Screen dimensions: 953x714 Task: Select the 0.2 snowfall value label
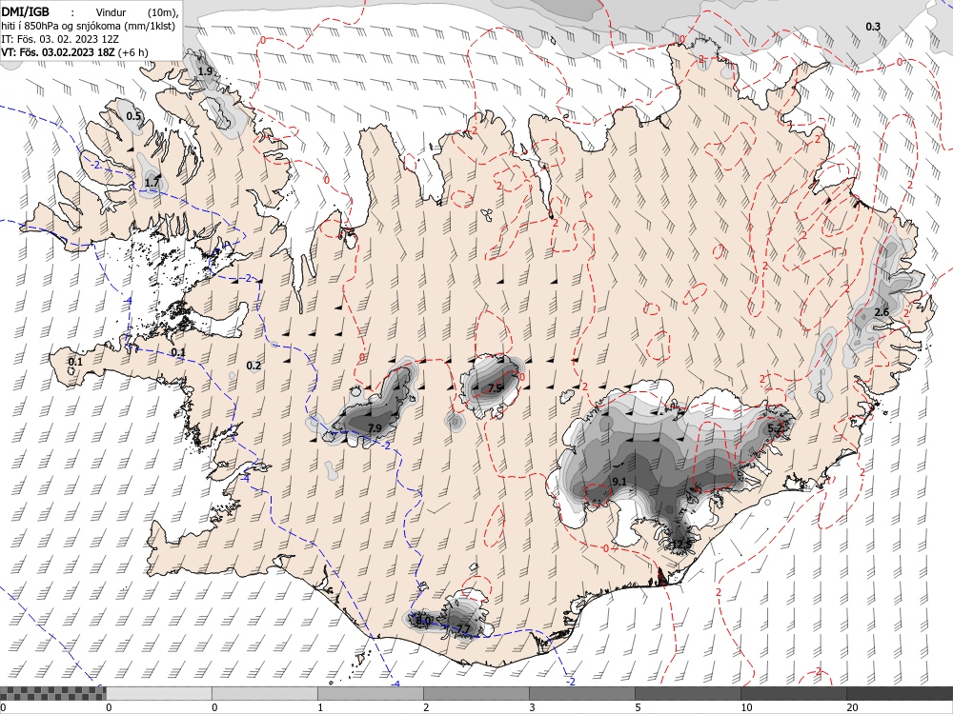pos(253,365)
